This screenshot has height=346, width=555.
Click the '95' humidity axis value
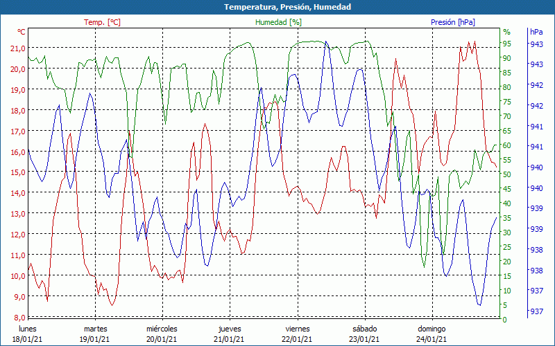[507, 44]
